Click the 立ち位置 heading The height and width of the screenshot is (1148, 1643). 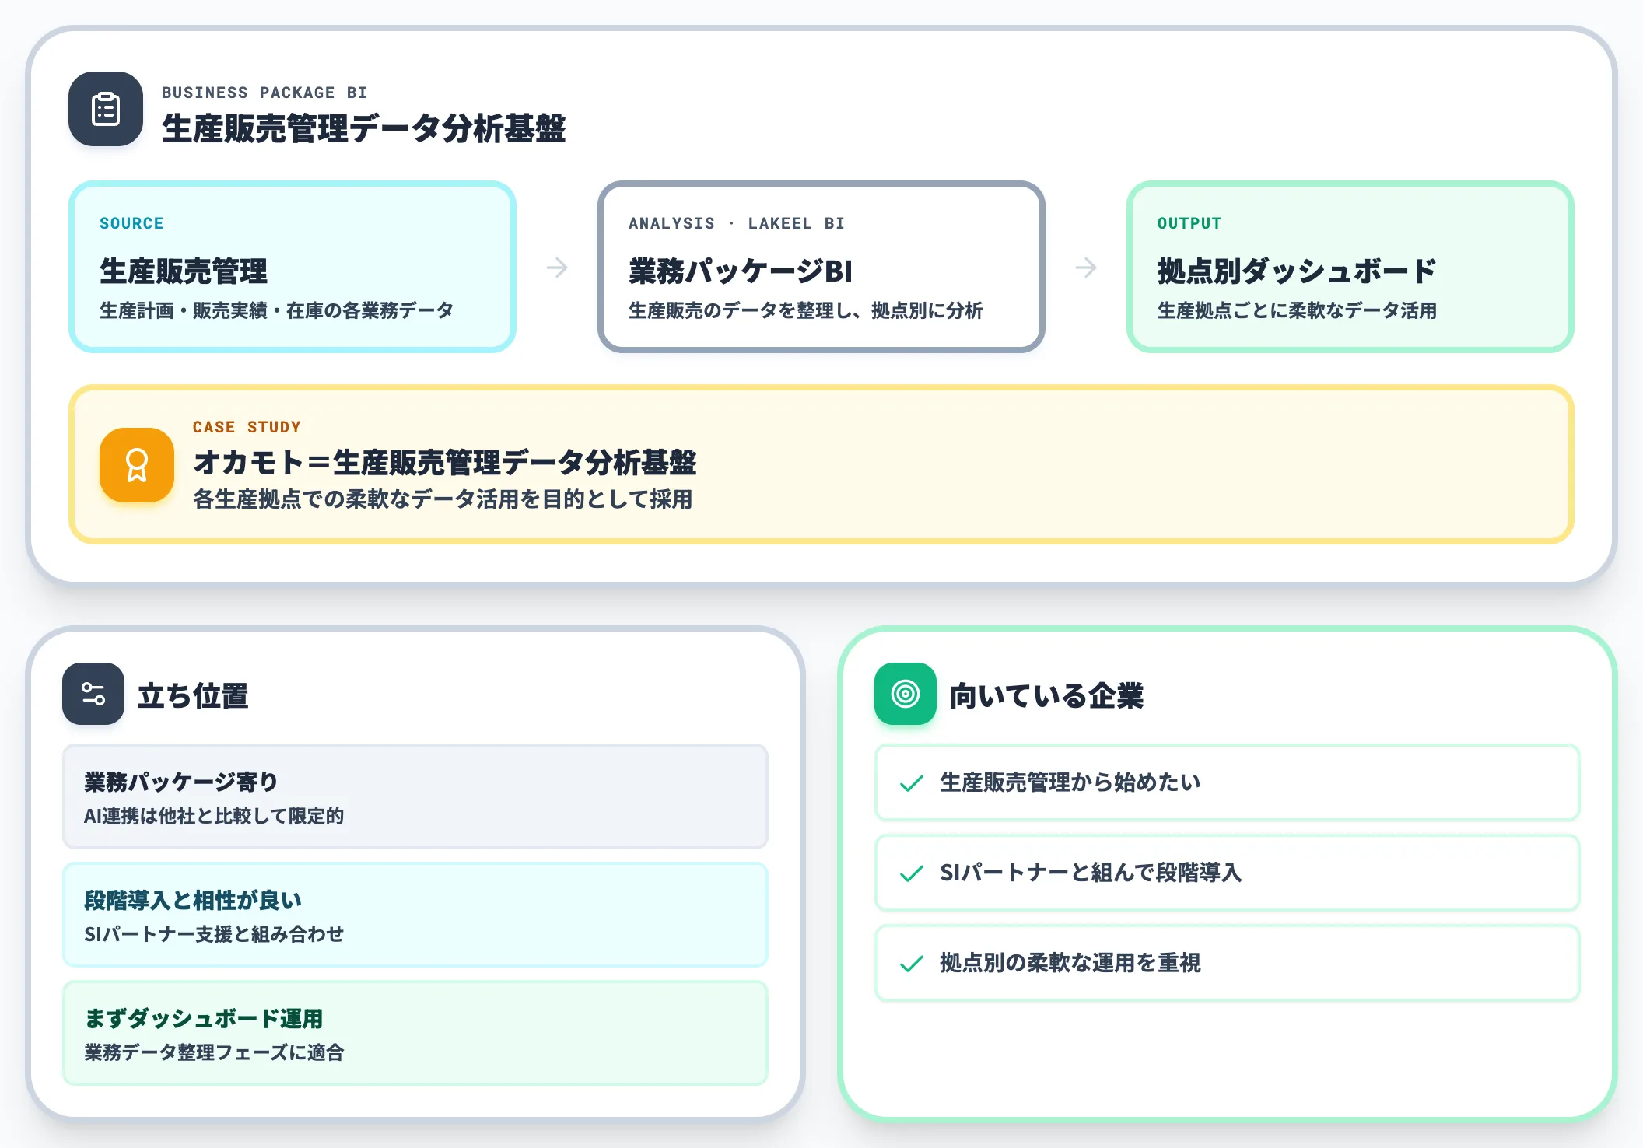coord(193,695)
